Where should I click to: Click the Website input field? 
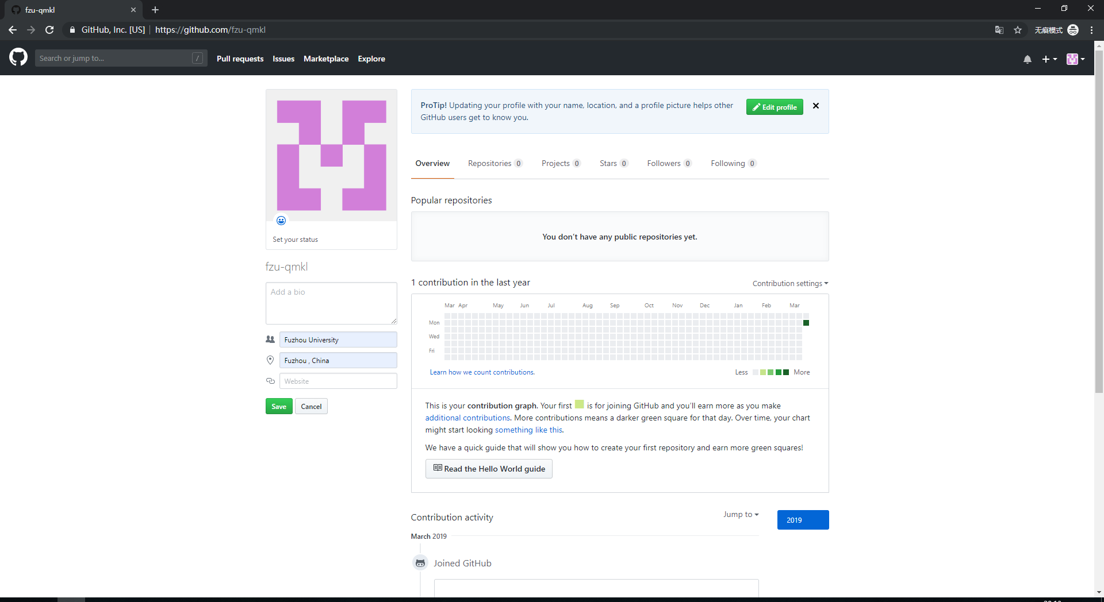pyautogui.click(x=338, y=381)
